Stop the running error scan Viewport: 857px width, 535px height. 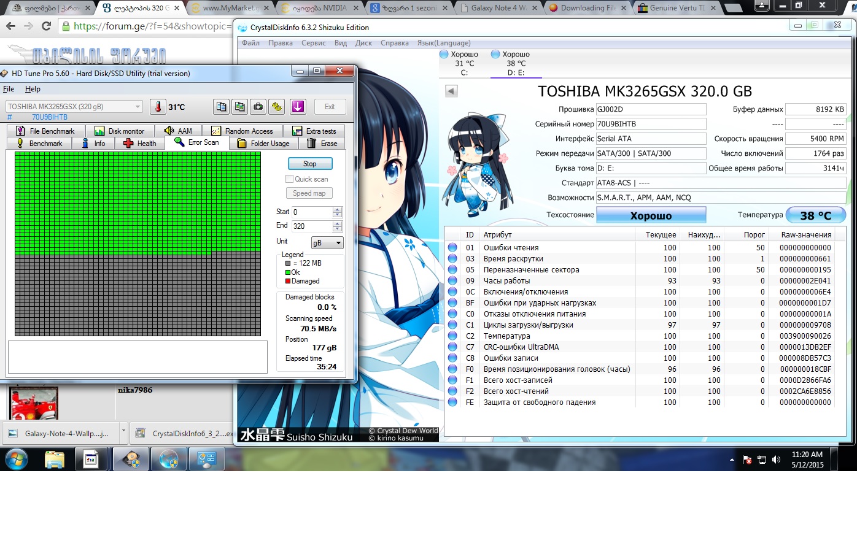[x=310, y=164]
